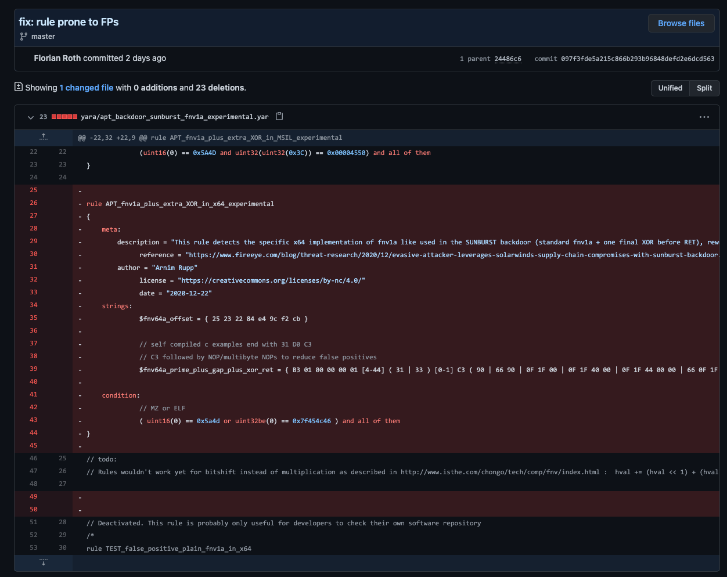Click the commit title 'fix: rule prone to FPs'
Screen dimensions: 727x577
coord(69,22)
